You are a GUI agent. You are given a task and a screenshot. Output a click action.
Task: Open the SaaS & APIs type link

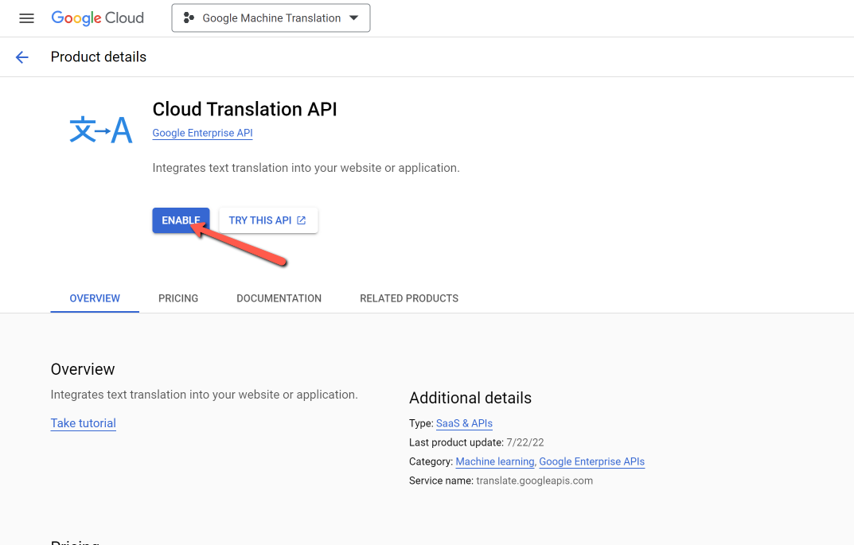[464, 423]
